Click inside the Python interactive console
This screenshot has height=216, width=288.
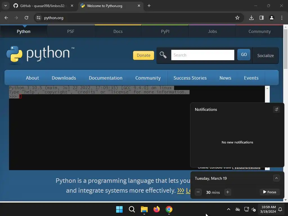(x=137, y=128)
